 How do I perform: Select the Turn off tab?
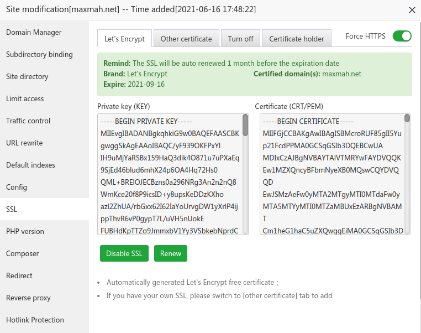[x=240, y=39]
